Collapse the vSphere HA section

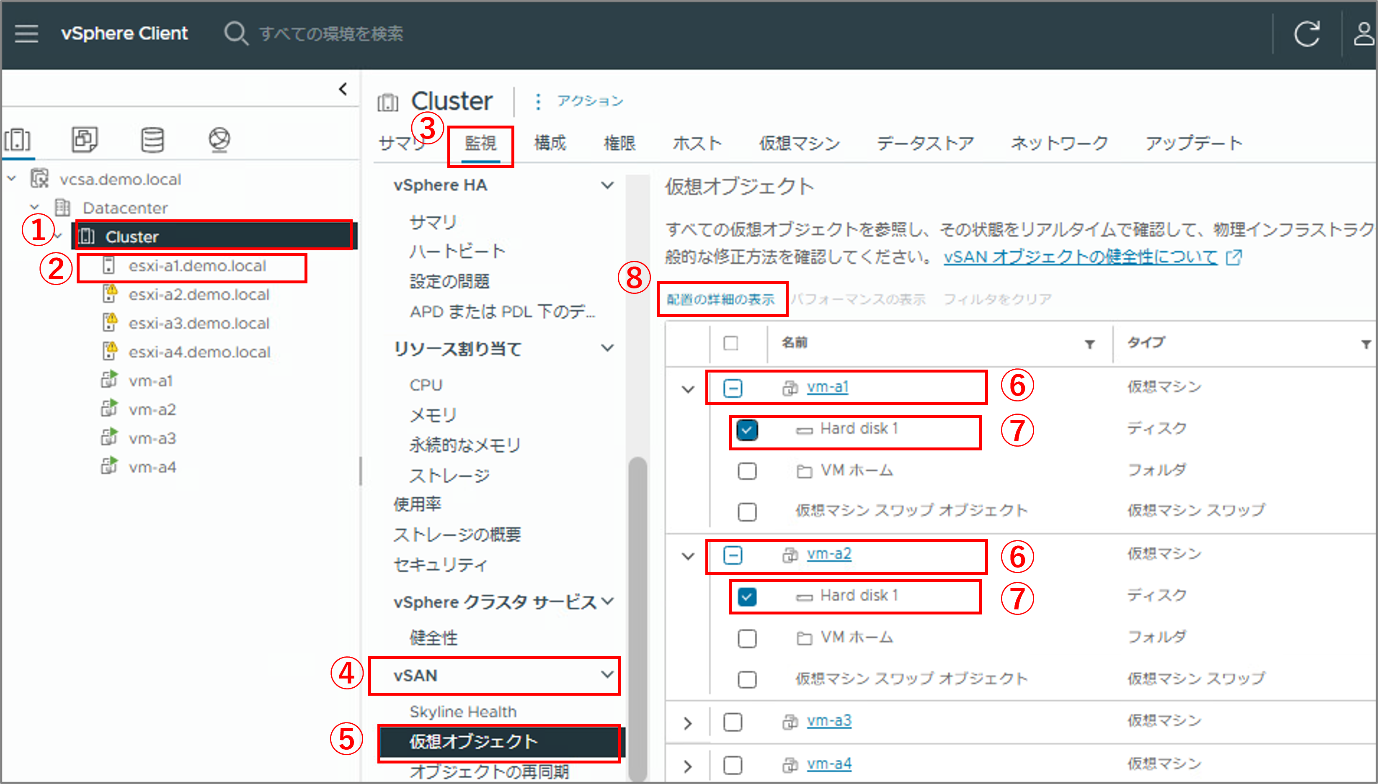607,185
